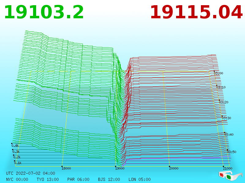Click the UTC 2022-07-02 04:00 timestamp
This screenshot has width=245, height=183.
click(x=31, y=173)
